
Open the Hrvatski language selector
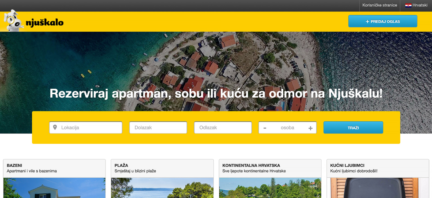click(x=416, y=5)
